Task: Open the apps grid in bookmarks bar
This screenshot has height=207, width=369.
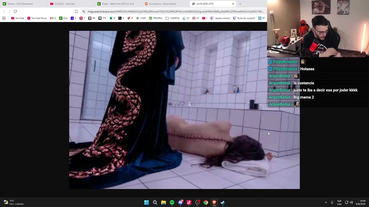Action: 4,18
